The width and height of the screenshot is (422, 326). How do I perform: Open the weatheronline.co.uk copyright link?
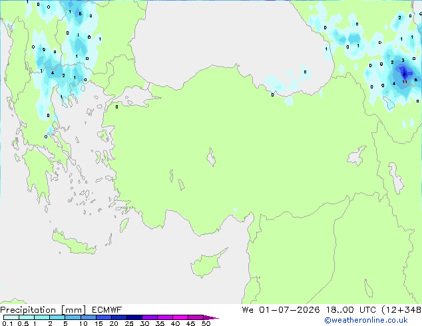[366, 320]
